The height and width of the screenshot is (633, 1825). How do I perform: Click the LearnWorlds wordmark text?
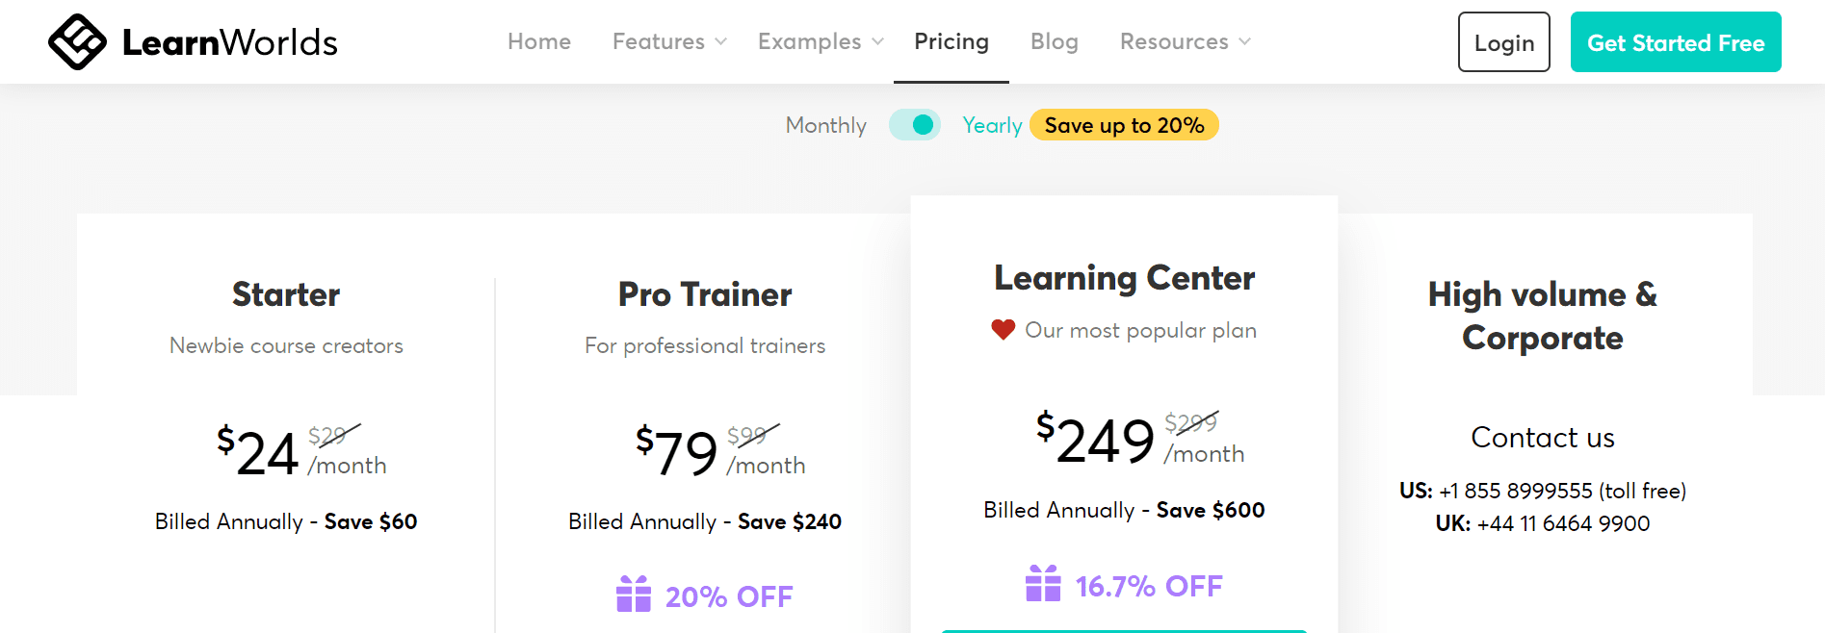tap(230, 42)
